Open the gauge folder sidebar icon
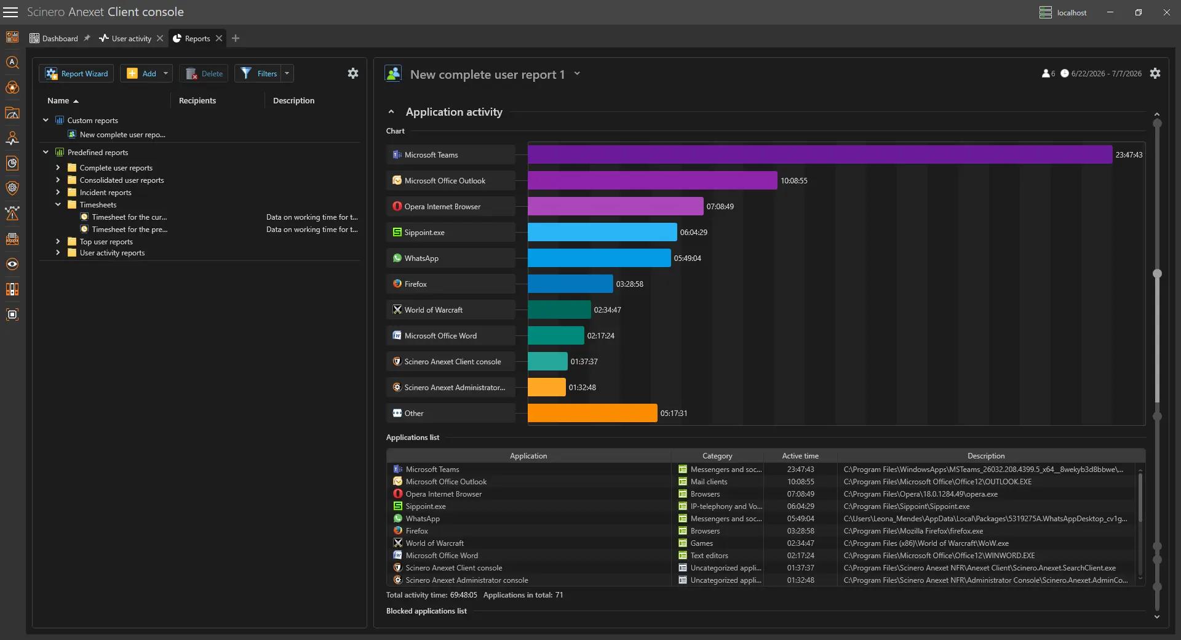 click(12, 113)
